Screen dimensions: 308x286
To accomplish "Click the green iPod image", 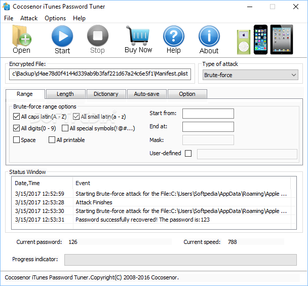I will (x=244, y=42).
